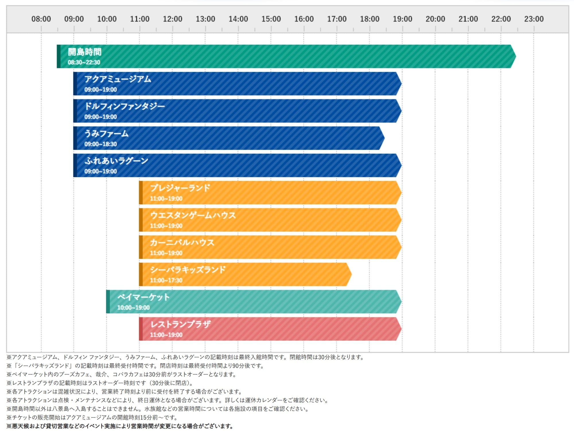The image size is (574, 431).
Task: Select the 15:00 timeline label
Action: [x=271, y=19]
